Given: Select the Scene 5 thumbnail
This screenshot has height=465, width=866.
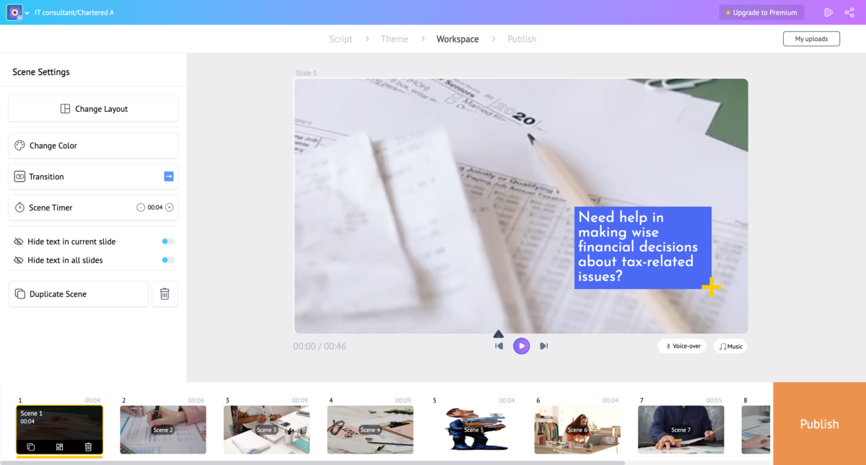Looking at the screenshot, I should click(473, 430).
